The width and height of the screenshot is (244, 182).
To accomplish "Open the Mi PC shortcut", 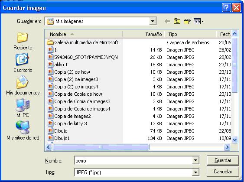I will click(23, 108).
